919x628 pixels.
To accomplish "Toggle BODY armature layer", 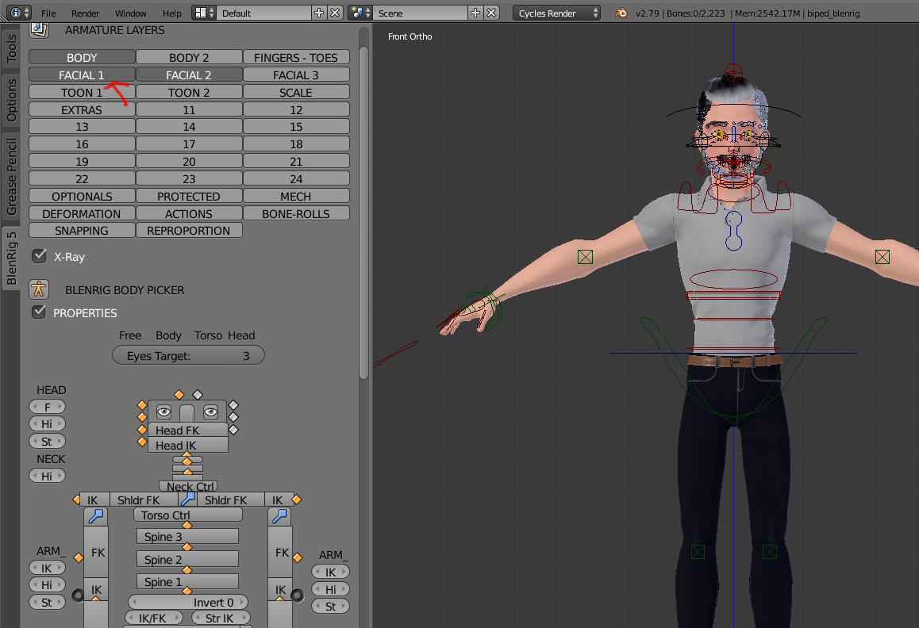I will pos(82,57).
